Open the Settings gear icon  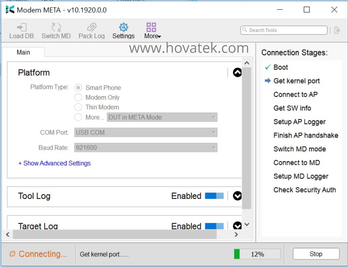click(123, 27)
